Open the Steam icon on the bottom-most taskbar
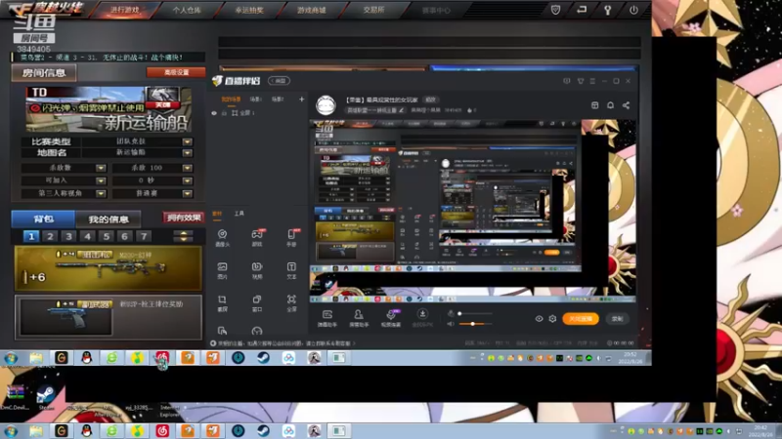Viewport: 782px width, 439px height. click(263, 431)
